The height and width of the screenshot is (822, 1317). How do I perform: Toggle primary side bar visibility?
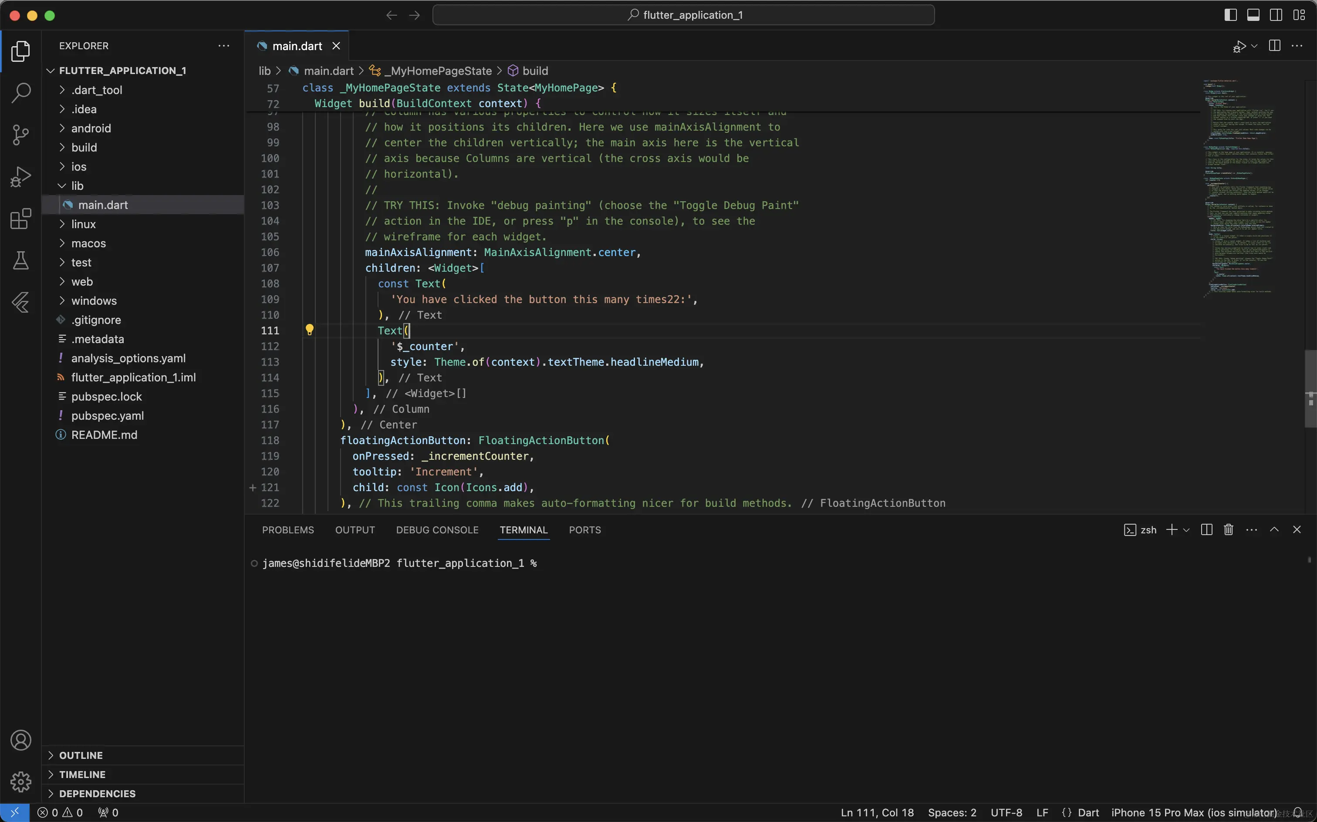point(1230,15)
